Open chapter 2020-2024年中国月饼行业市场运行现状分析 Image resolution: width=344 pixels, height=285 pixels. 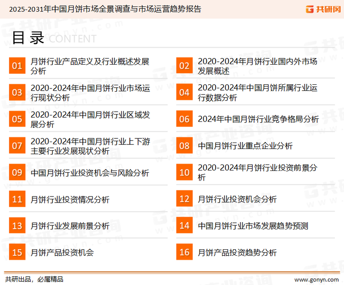tap(90, 93)
